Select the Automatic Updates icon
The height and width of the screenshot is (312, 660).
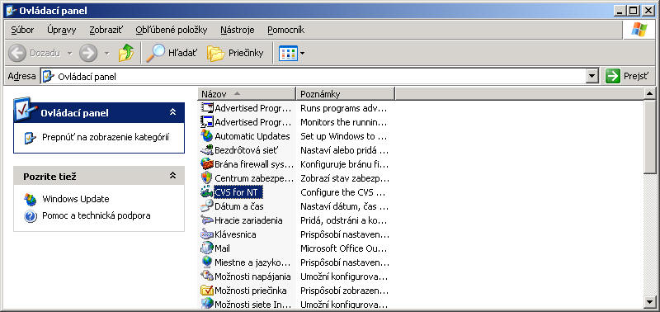pos(207,136)
